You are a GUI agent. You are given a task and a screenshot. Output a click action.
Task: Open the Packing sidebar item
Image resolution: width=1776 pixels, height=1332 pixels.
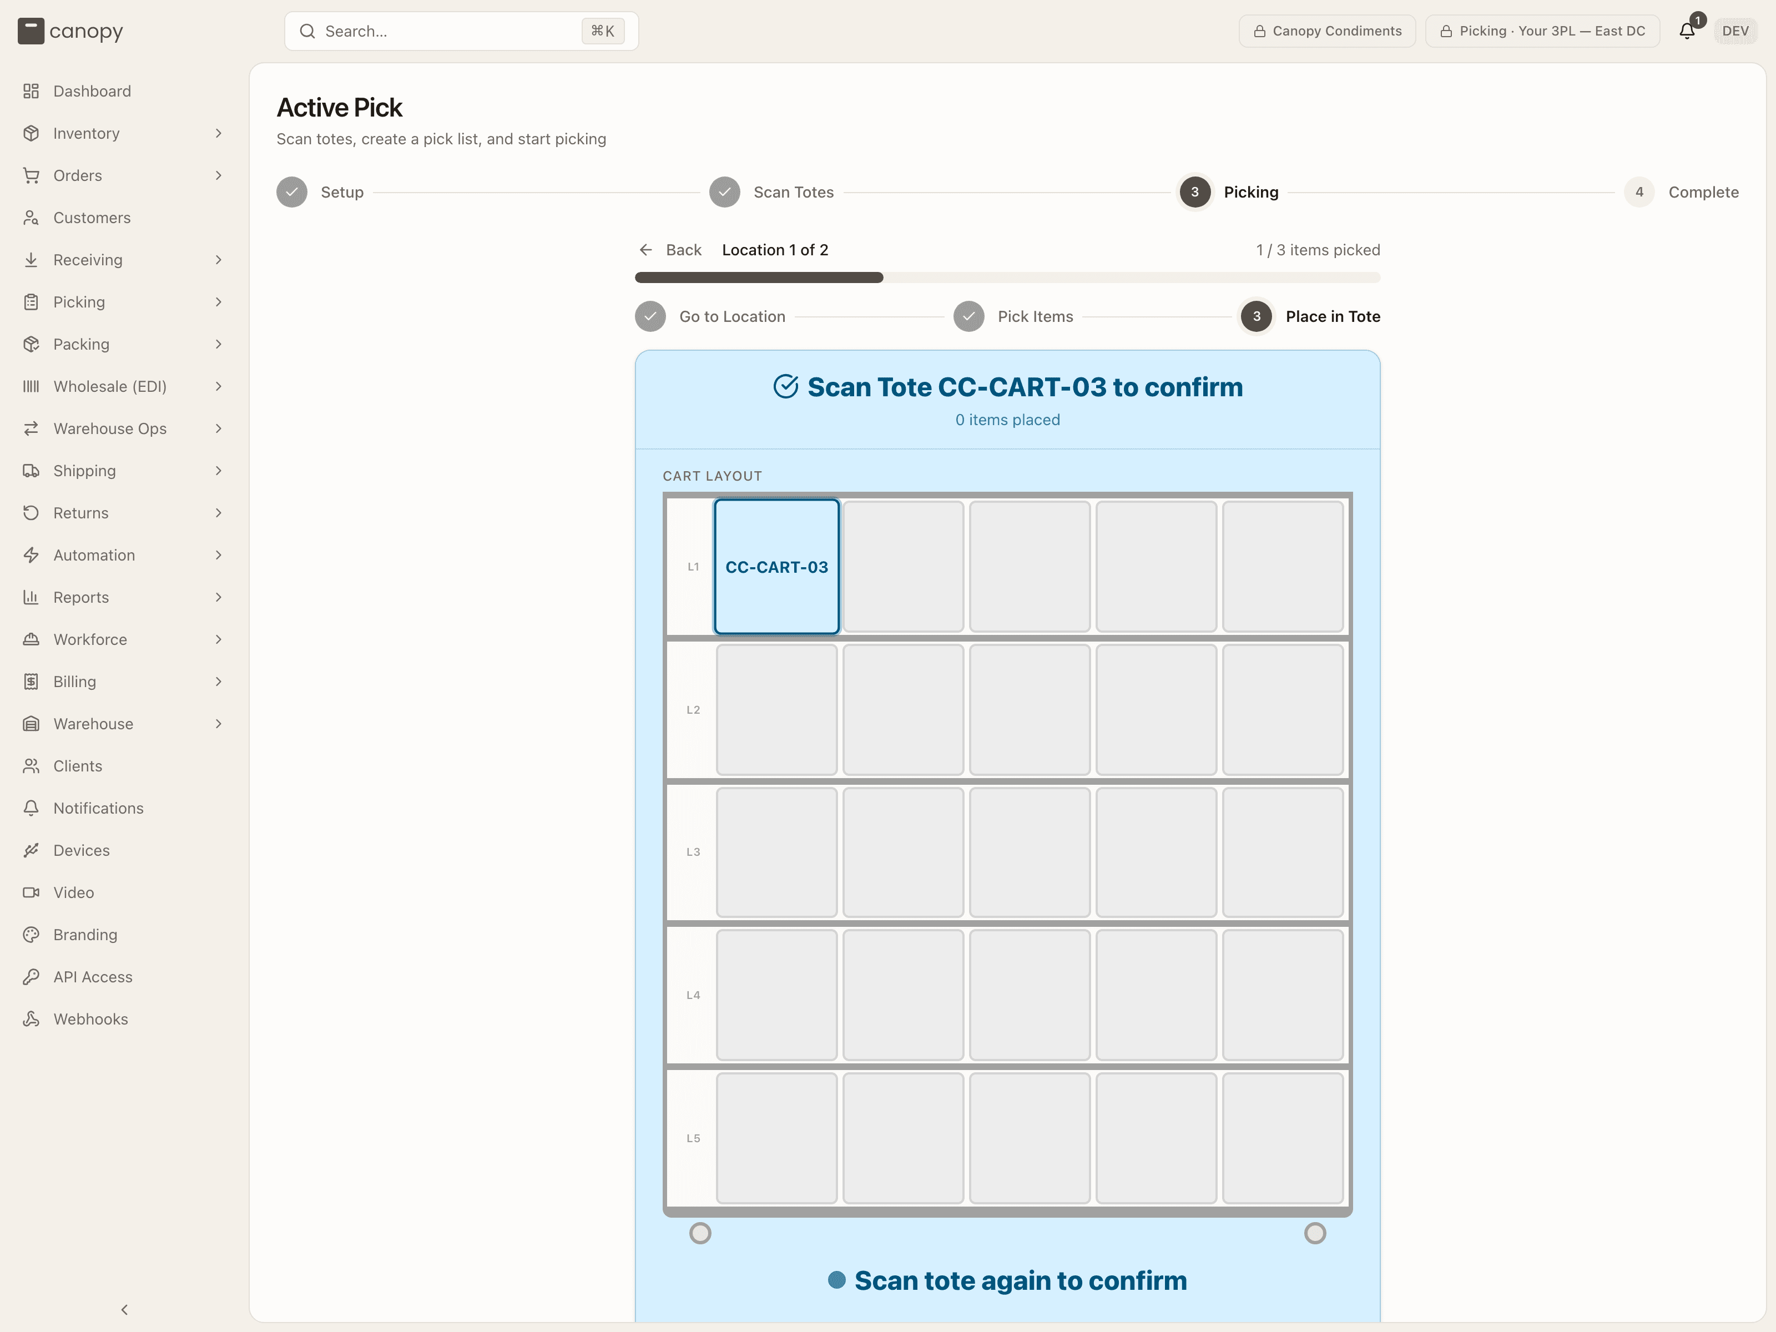124,345
